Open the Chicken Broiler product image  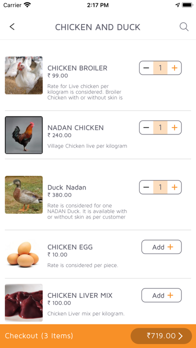coord(24,75)
